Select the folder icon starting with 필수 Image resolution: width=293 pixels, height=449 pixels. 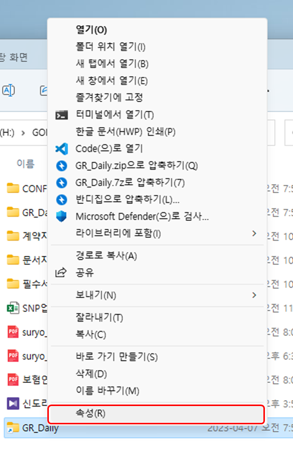point(13,284)
